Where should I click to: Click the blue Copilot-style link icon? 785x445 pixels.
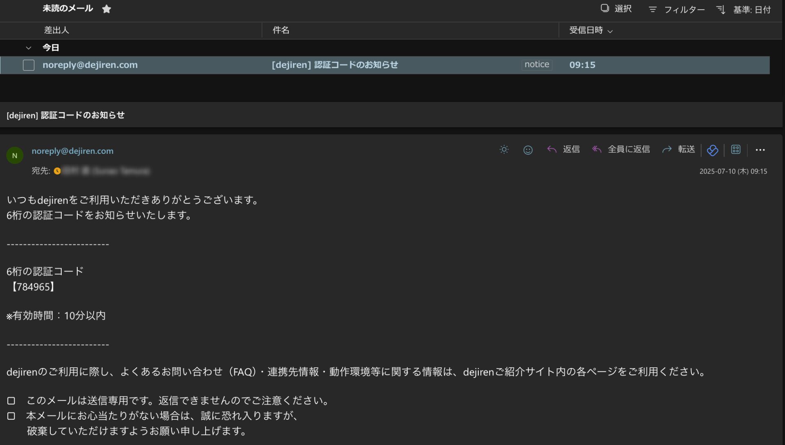pos(712,150)
